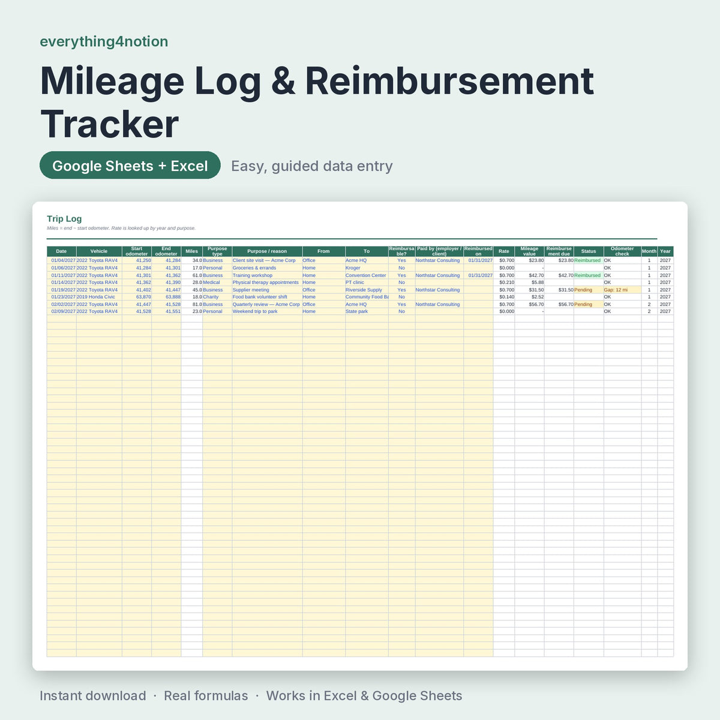
Task: Click the 'Convention Center' destination cell
Action: click(x=367, y=275)
